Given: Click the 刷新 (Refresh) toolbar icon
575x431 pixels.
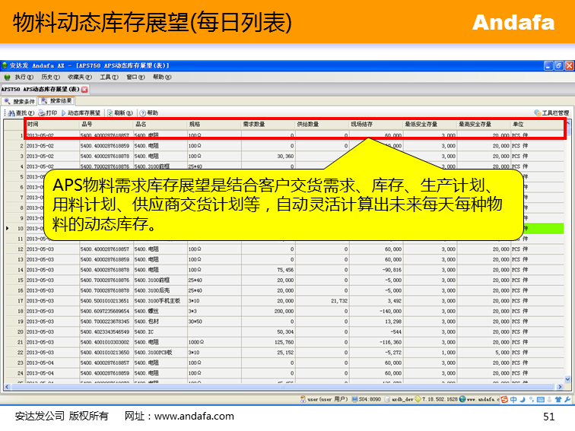Looking at the screenshot, I should coord(120,113).
